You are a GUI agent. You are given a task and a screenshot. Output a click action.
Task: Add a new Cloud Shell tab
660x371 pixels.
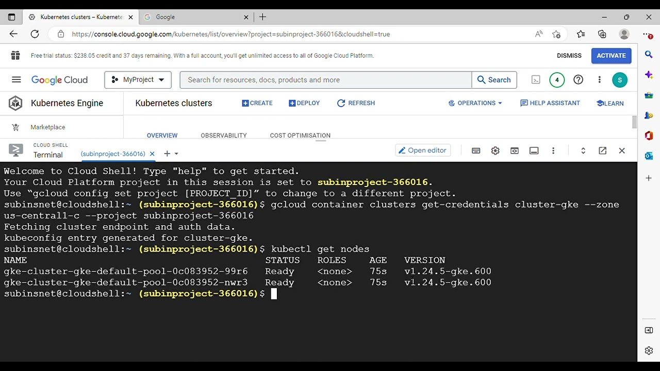(x=167, y=154)
